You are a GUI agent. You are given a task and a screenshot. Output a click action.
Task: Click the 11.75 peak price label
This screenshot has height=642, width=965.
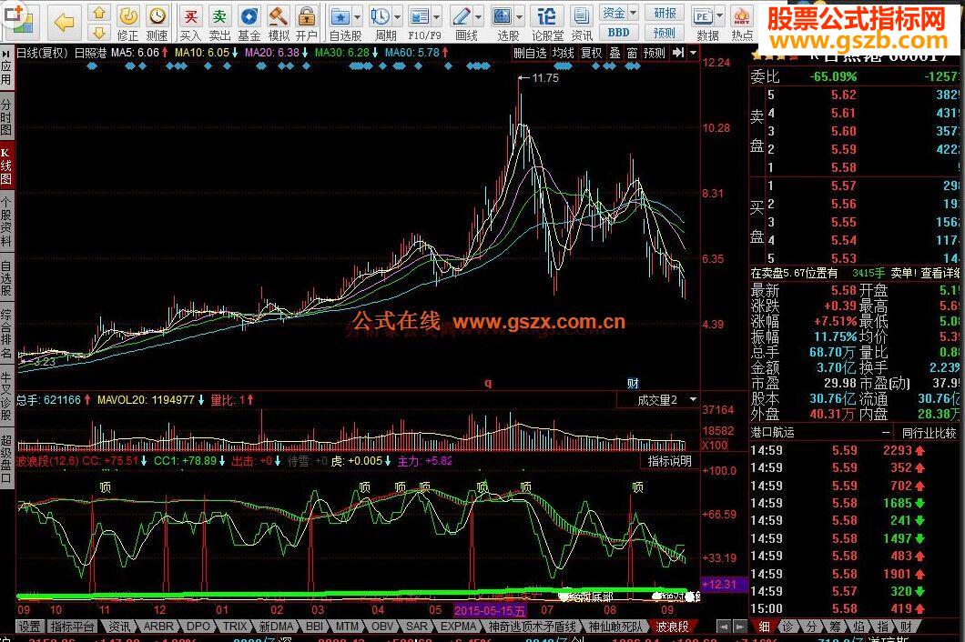(545, 78)
